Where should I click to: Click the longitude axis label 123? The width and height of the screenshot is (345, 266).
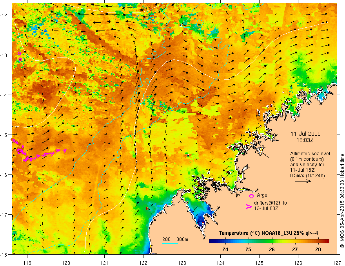click(x=182, y=263)
